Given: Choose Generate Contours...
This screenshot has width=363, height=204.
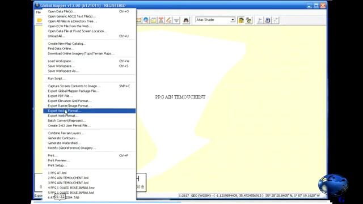Looking at the screenshot, I should click(90, 138).
